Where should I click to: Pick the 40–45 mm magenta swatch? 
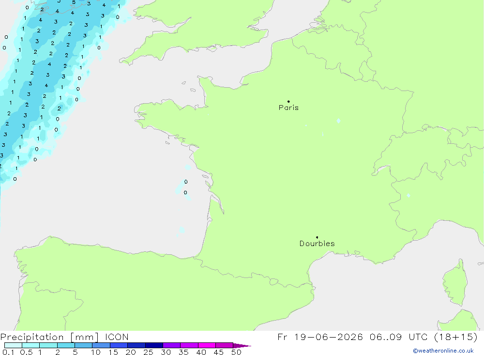pos(207,345)
